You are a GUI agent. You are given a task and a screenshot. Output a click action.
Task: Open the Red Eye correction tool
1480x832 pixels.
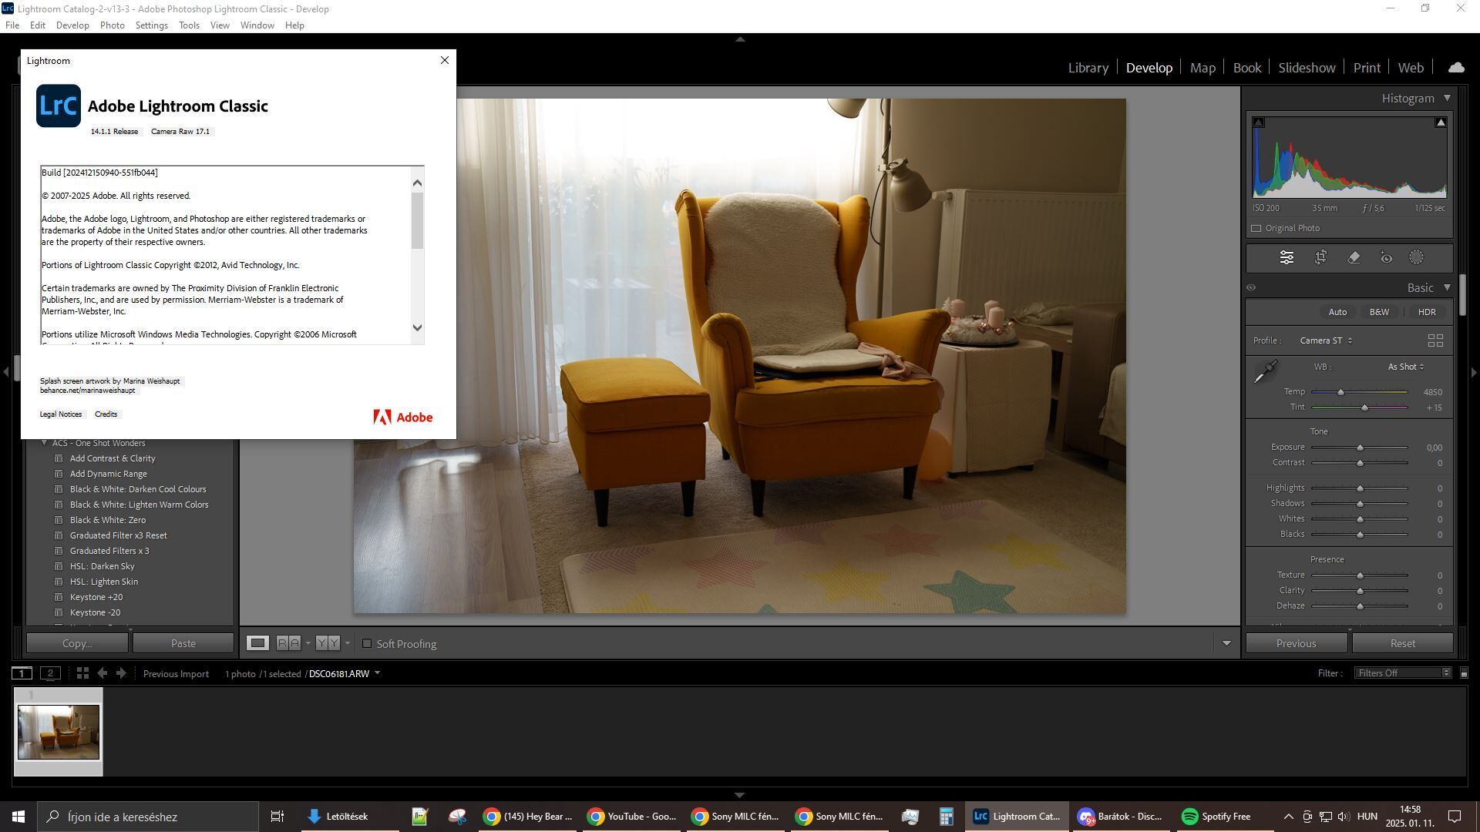click(x=1386, y=258)
